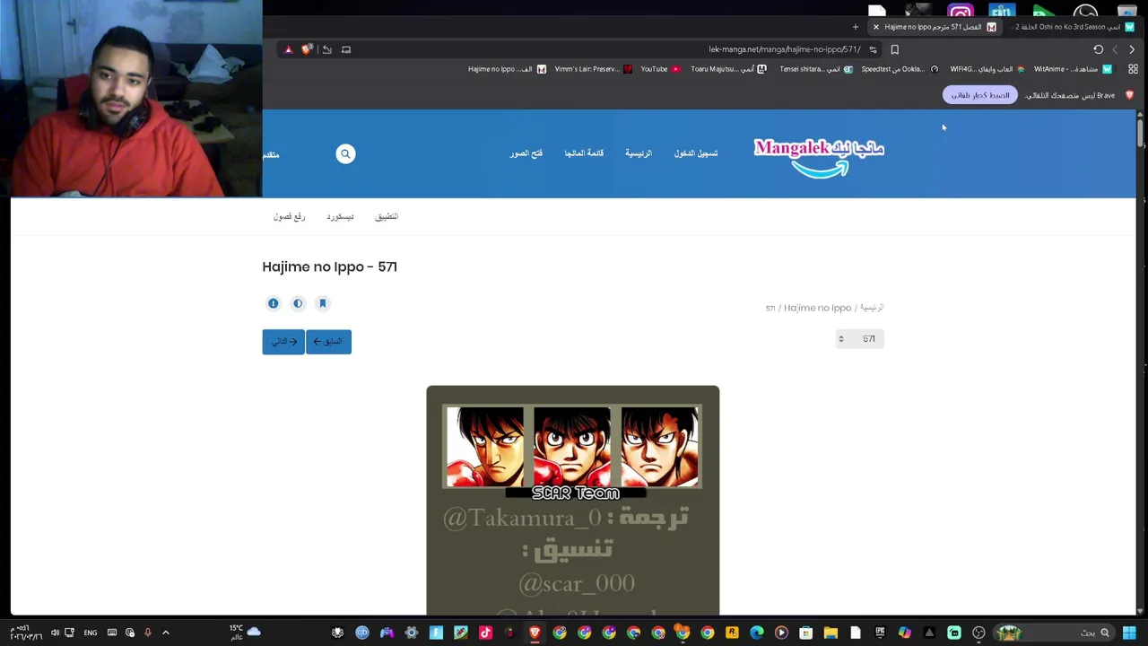Click the weather 15°C widget in the taskbar
The image size is (1148, 646).
coord(244,633)
